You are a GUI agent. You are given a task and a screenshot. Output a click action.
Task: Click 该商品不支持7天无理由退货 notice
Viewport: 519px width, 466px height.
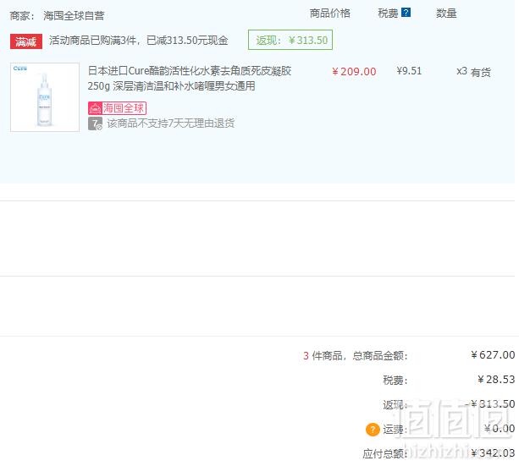[170, 123]
